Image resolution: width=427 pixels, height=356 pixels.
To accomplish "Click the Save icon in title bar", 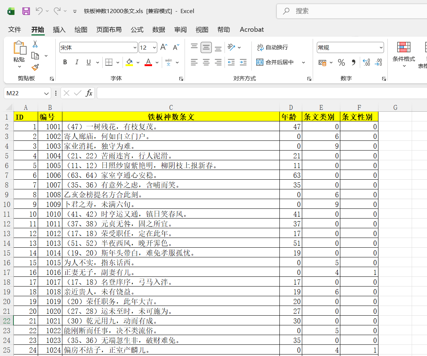I will pyautogui.click(x=26, y=11).
